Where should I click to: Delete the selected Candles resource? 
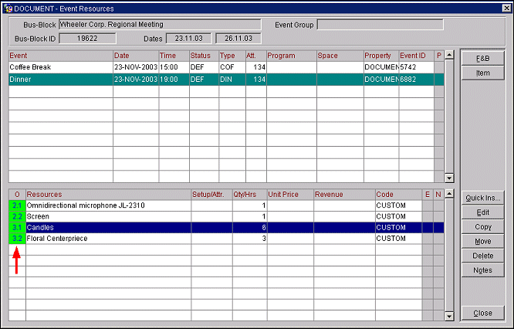[482, 256]
